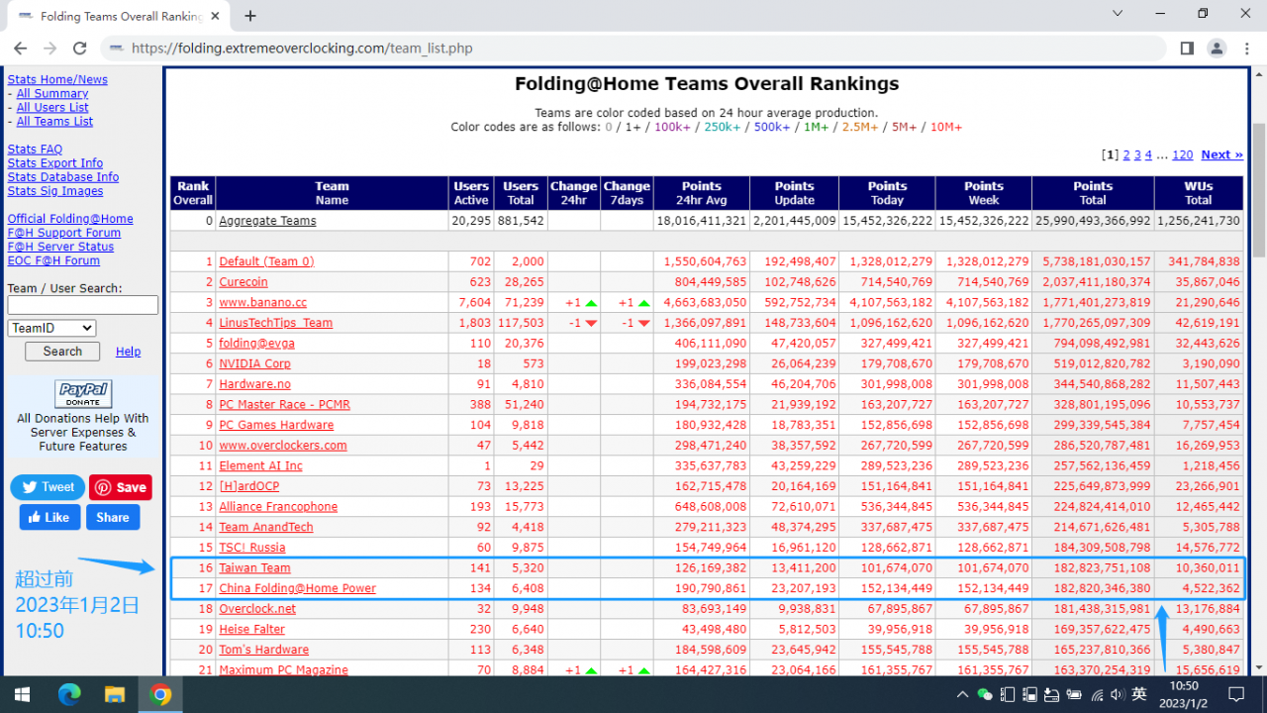1267x713 pixels.
Task: Open the All Summary link
Action: click(52, 93)
